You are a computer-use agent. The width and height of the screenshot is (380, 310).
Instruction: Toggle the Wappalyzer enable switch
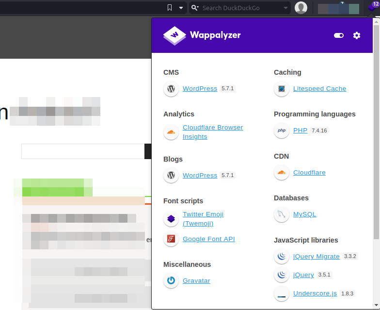[x=338, y=35]
